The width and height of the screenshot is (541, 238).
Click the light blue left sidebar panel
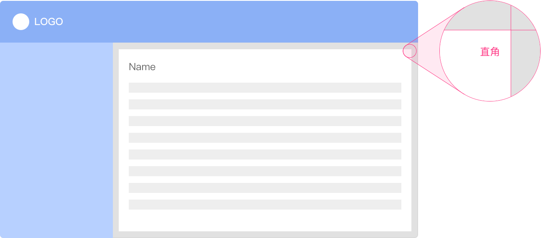tap(56, 140)
